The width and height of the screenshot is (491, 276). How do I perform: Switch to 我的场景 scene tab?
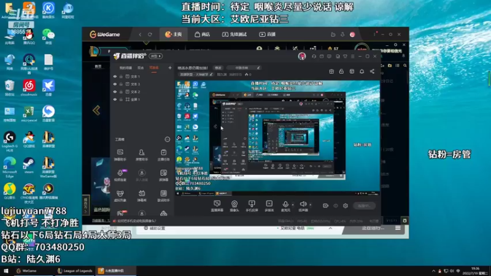tap(126, 68)
